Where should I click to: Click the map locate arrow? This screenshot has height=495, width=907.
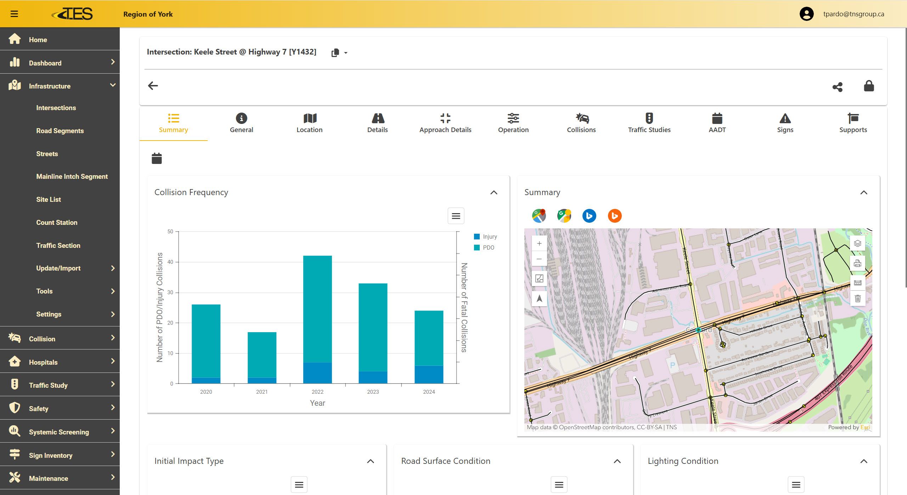[x=539, y=298]
